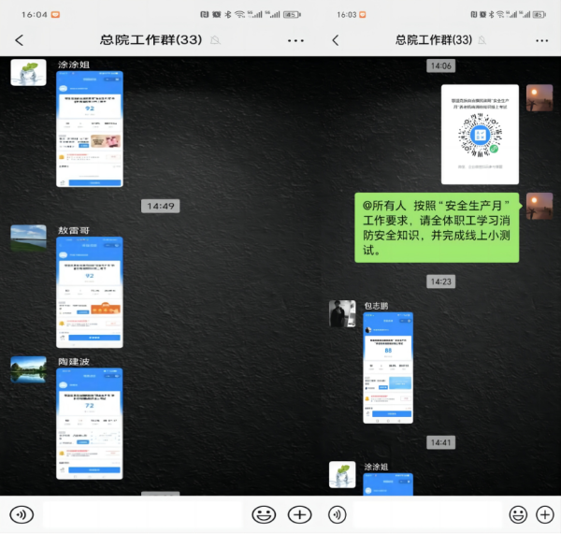Tap voice input icon in right chat
Viewport: 561px width, 534px height.
coord(338,514)
